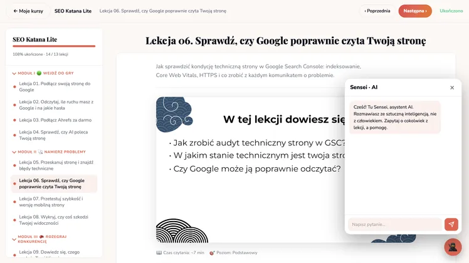Click the lesson slide image
The height and width of the screenshot is (263, 469).
[251, 170]
